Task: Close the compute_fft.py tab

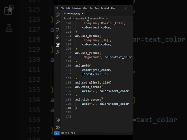Action: [82, 14]
